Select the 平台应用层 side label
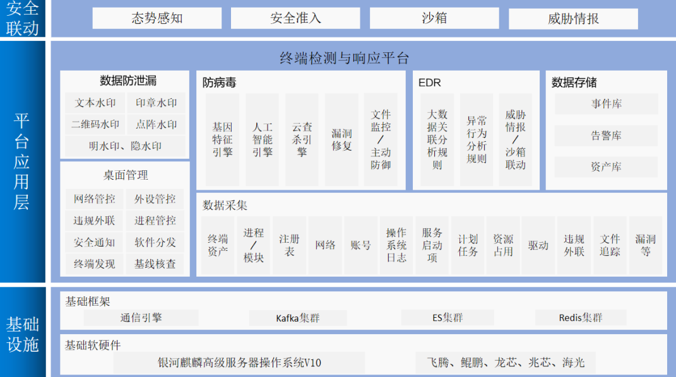Screen dimensions: 676x377 [23, 162]
